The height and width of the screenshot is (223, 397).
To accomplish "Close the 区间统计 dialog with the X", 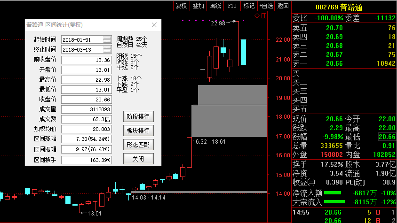I will (154, 25).
